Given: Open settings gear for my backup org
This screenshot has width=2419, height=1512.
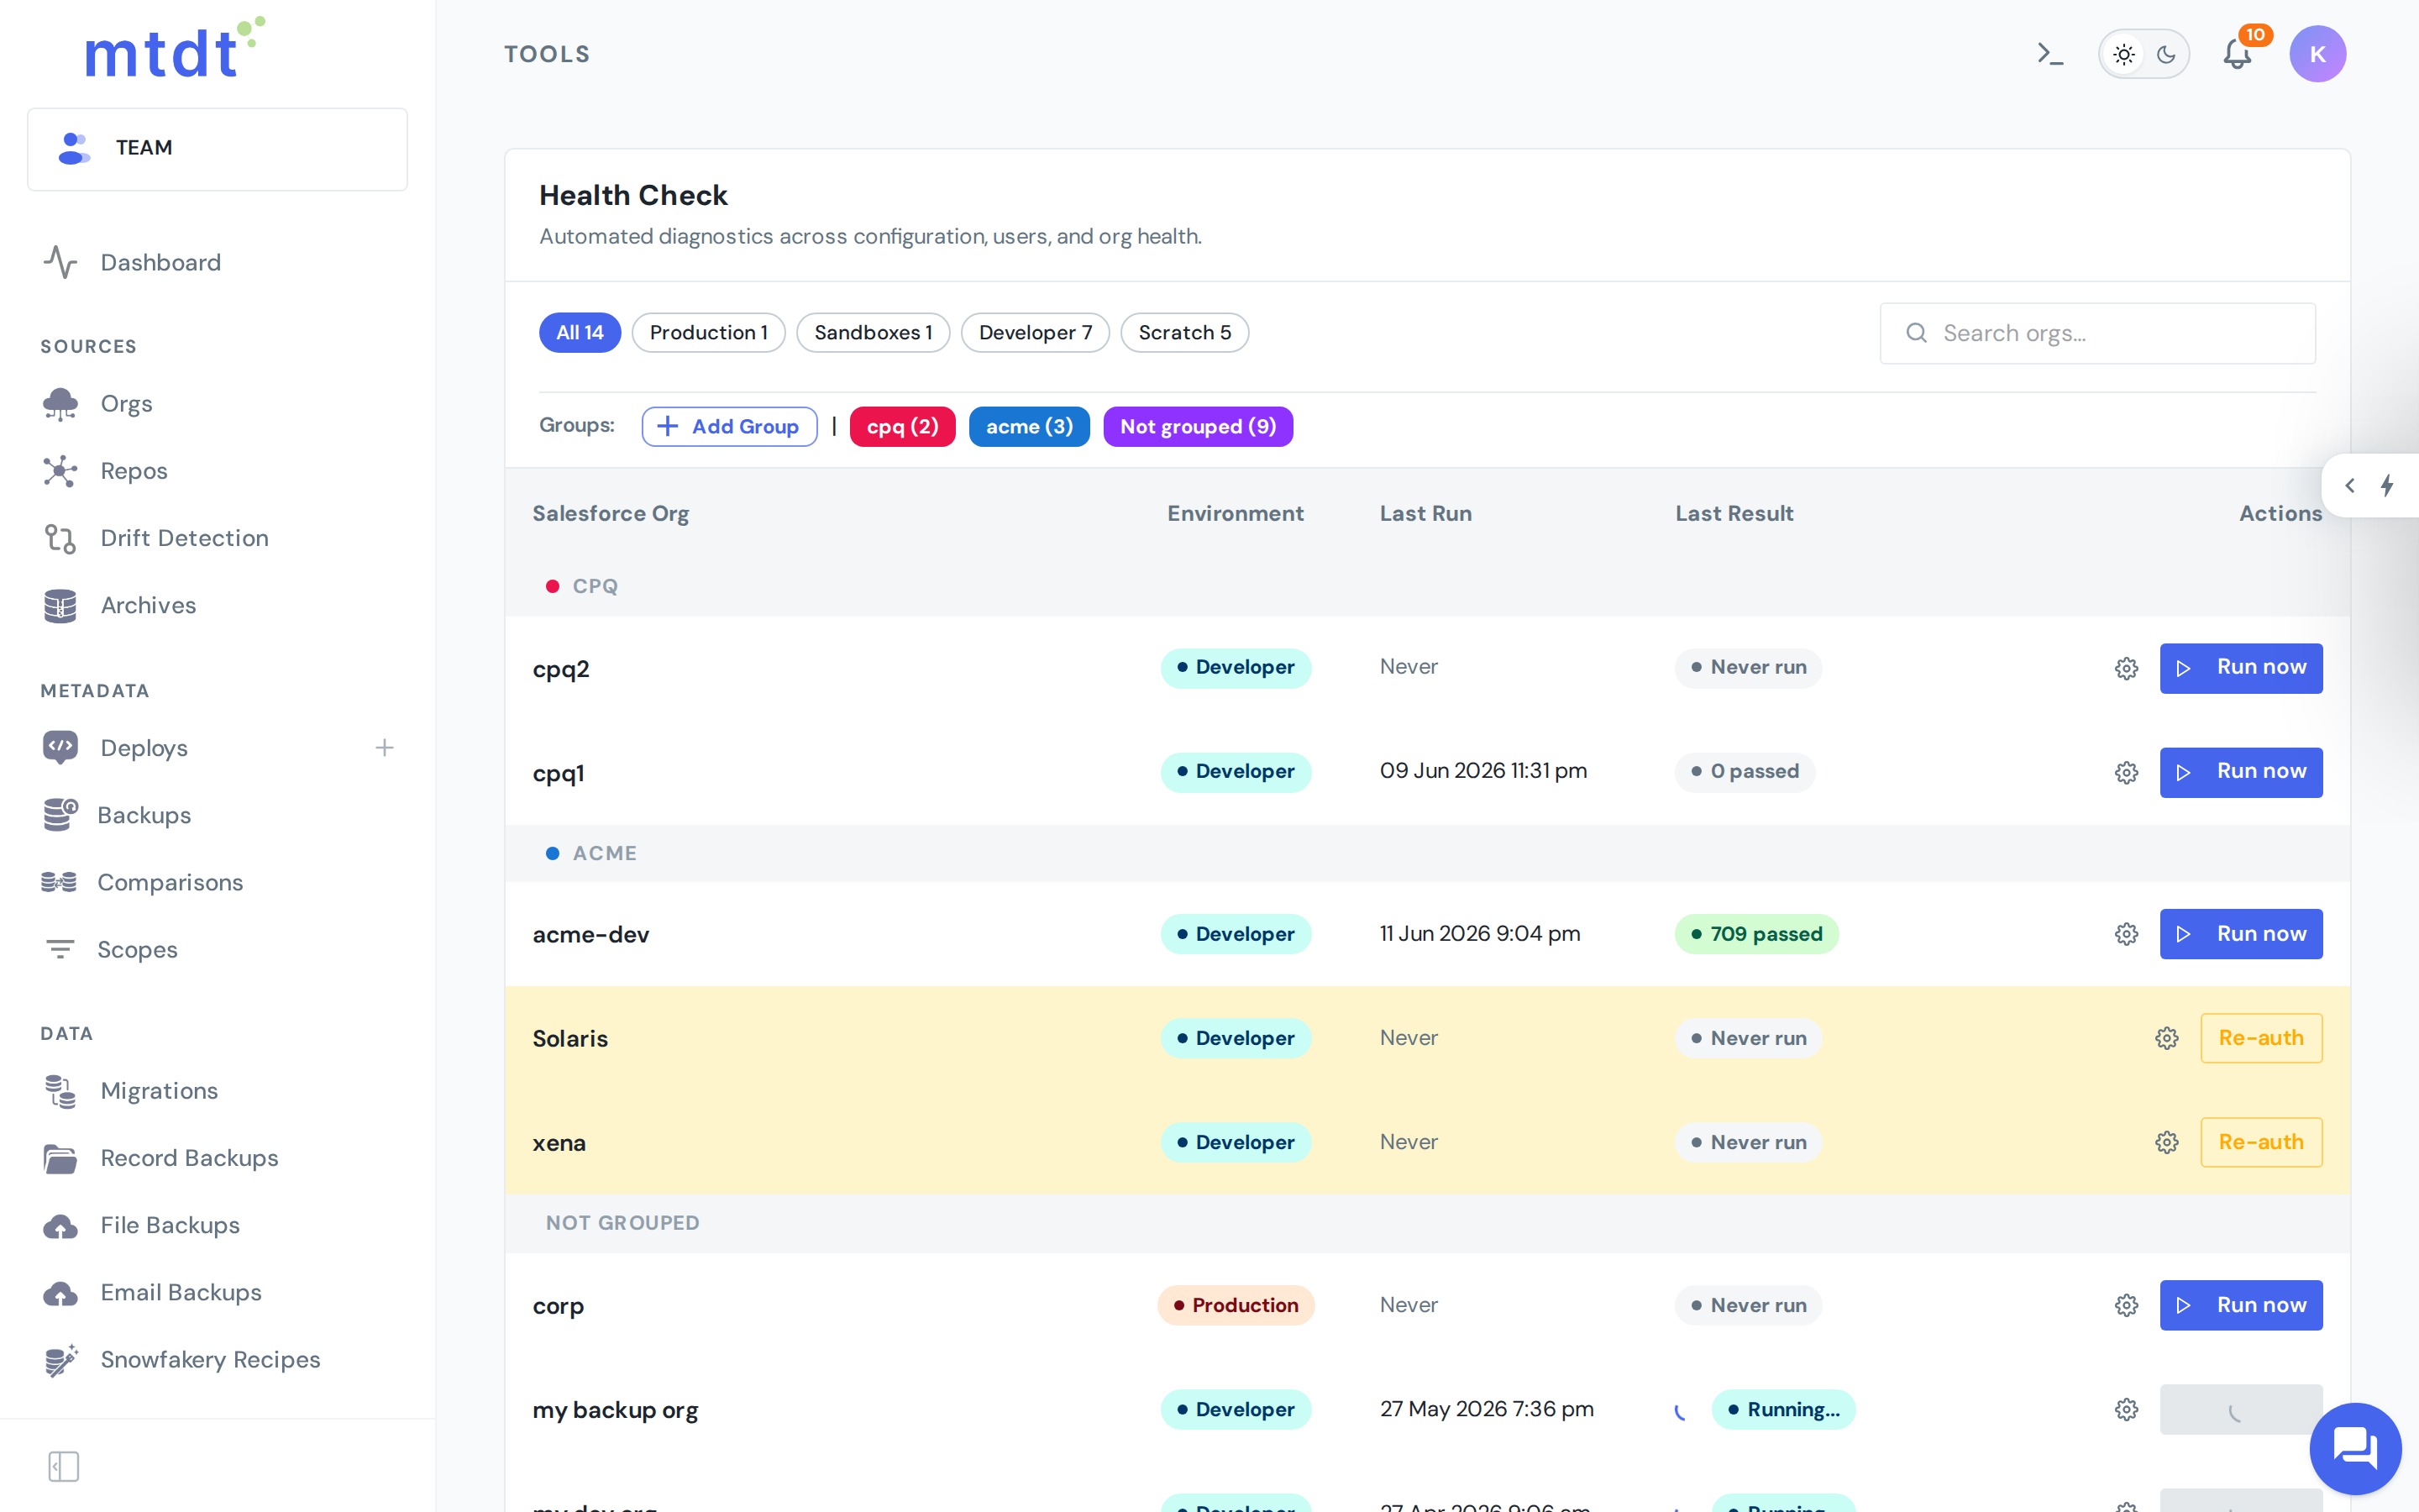Looking at the screenshot, I should (x=2126, y=1409).
